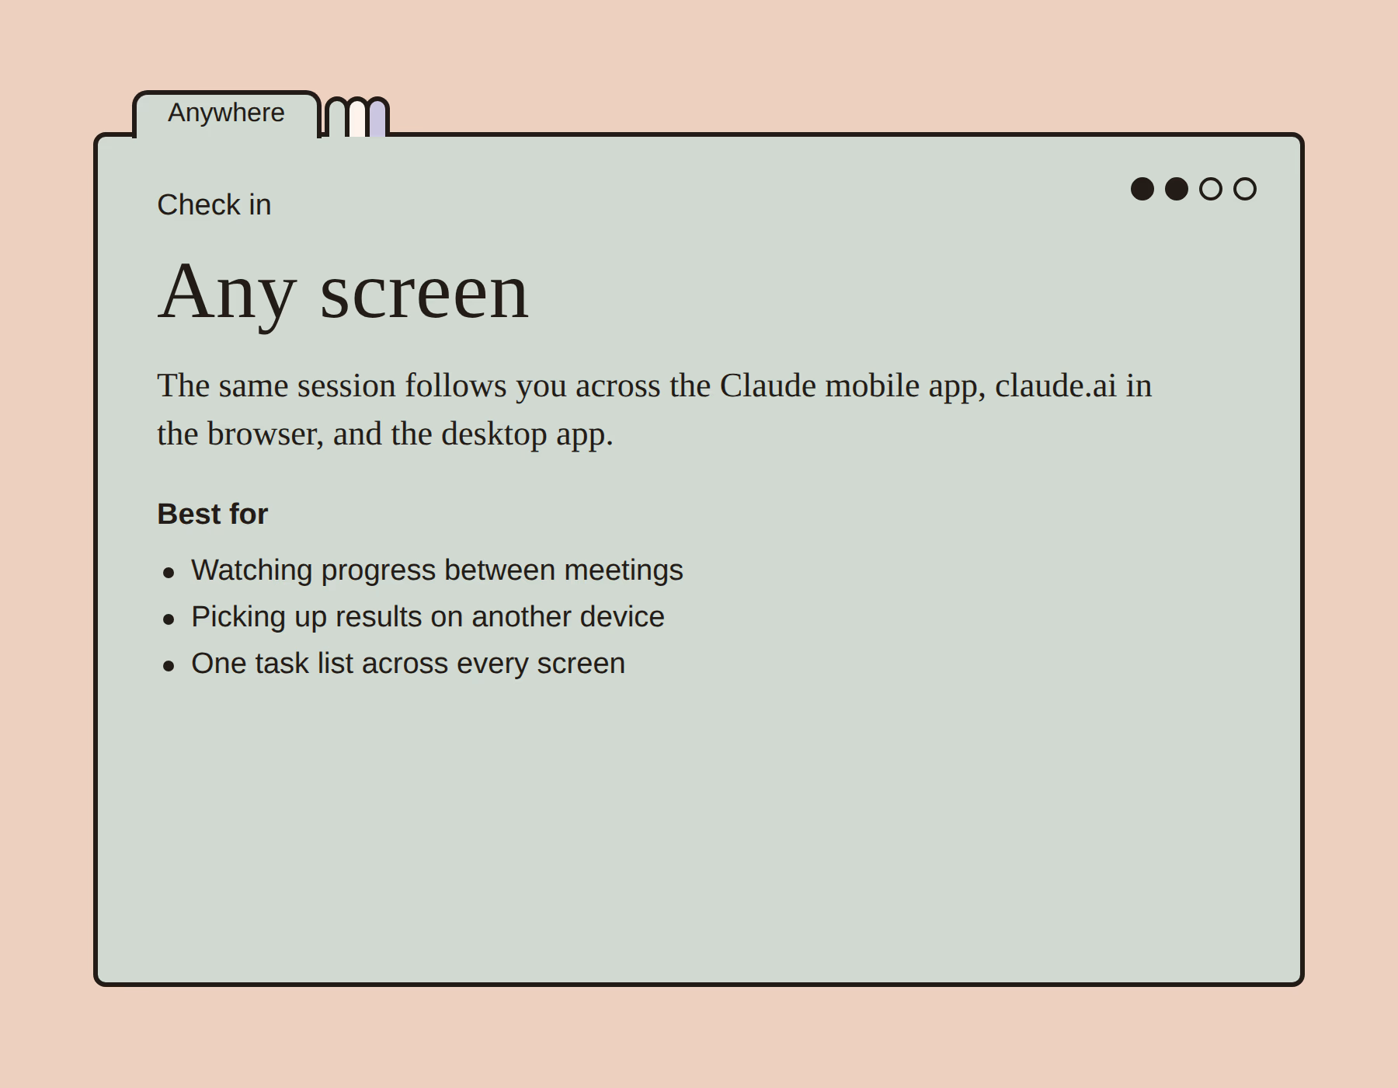
Task: Open the lavender collapsed tab
Action: click(x=377, y=119)
